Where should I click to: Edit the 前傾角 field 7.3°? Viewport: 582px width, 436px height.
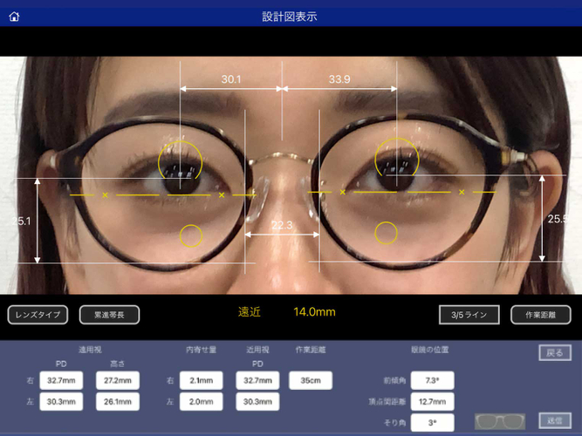433,380
